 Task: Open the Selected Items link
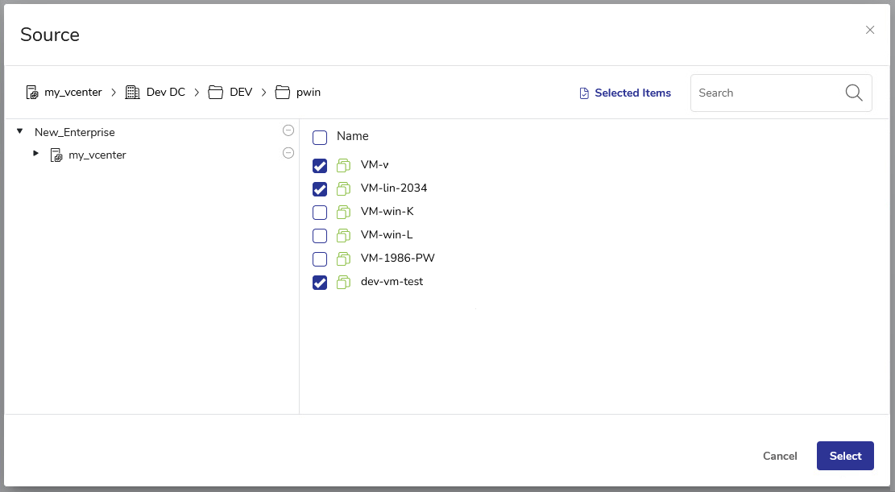coord(626,93)
